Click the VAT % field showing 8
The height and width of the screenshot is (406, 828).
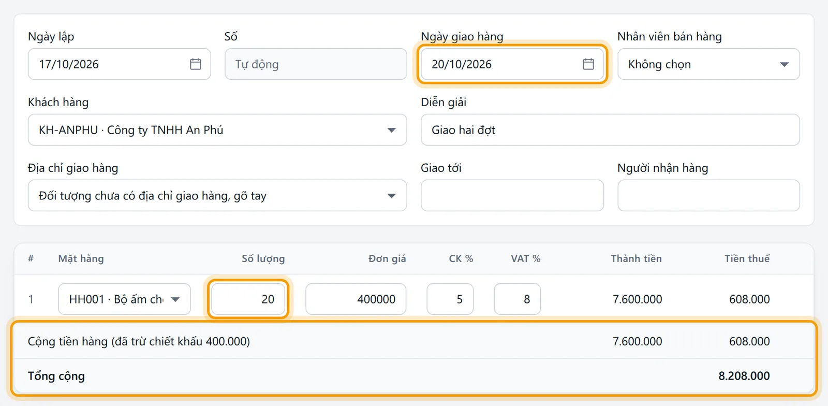517,299
